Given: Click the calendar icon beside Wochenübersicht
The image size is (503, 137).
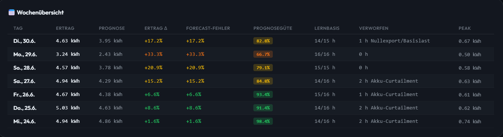Looking at the screenshot, I should click(x=12, y=12).
